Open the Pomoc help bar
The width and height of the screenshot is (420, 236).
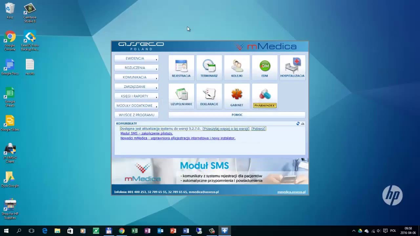coord(237,115)
